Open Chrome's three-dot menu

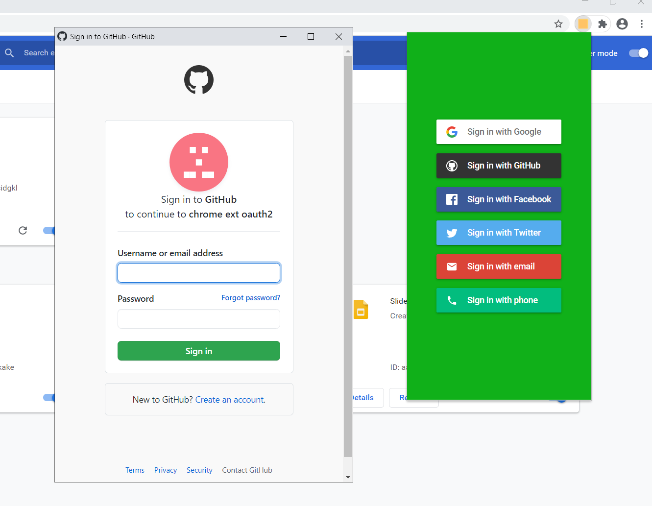(642, 24)
